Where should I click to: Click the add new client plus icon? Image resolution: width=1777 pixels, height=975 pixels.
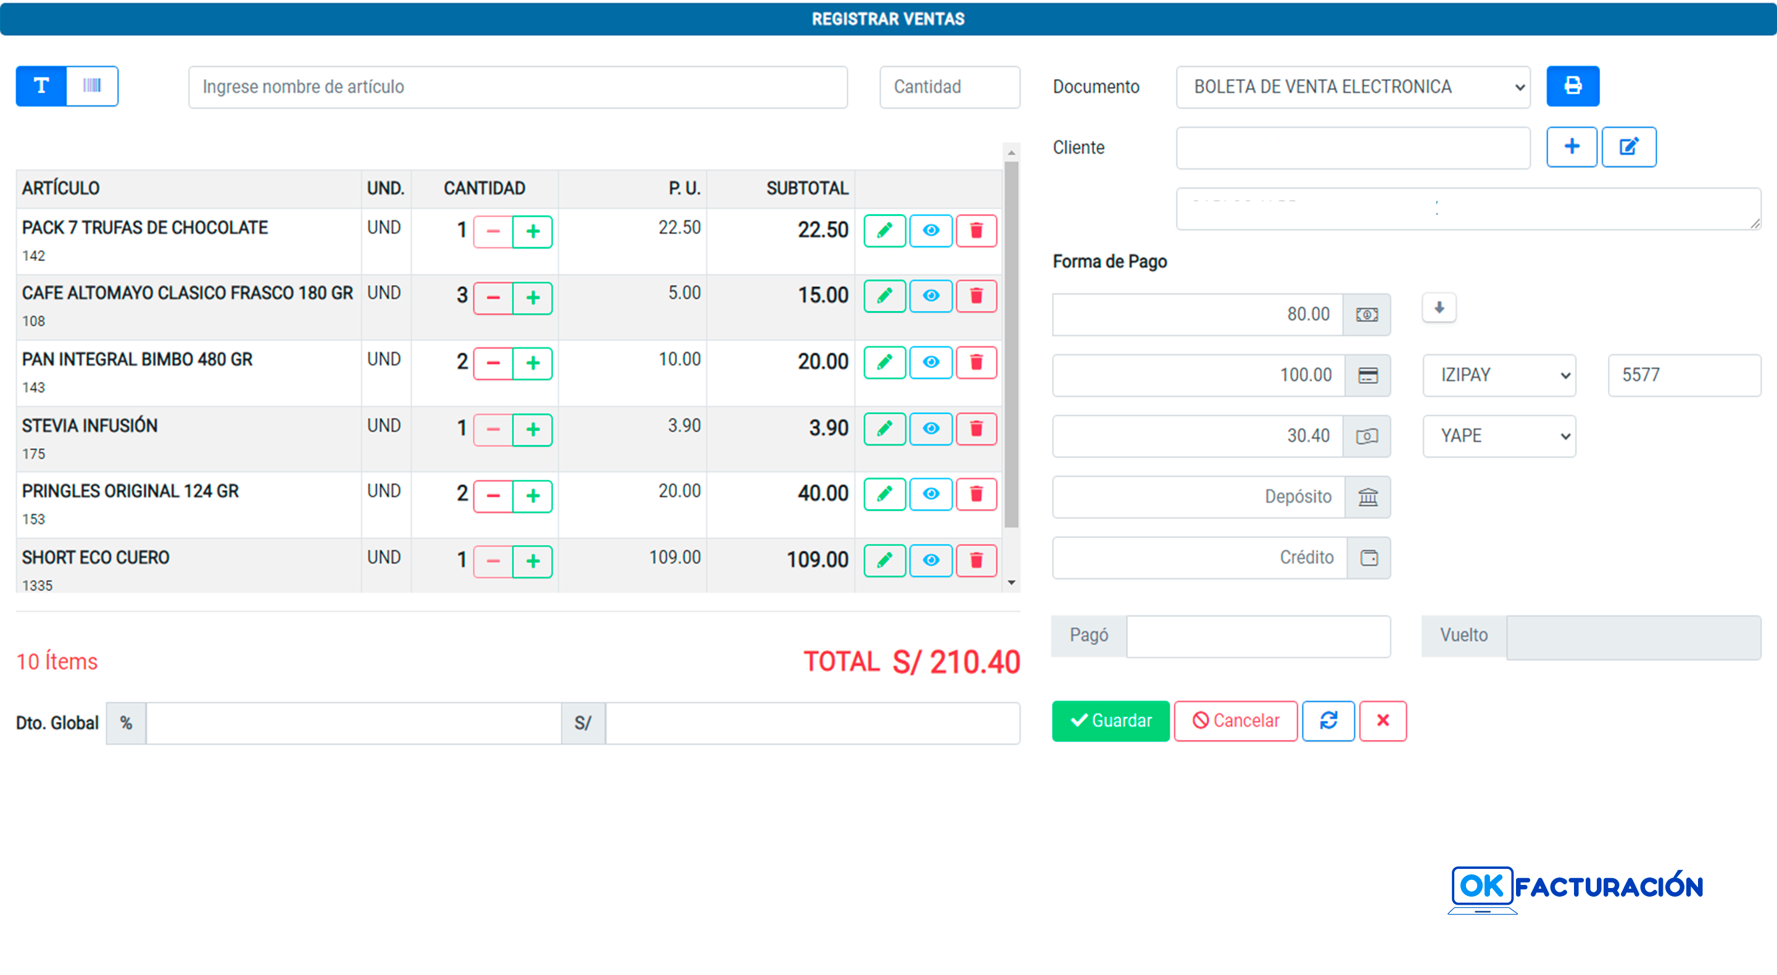click(1571, 146)
